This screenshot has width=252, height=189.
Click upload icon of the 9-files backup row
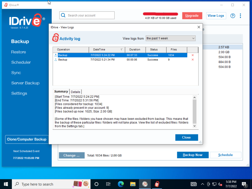(56, 60)
